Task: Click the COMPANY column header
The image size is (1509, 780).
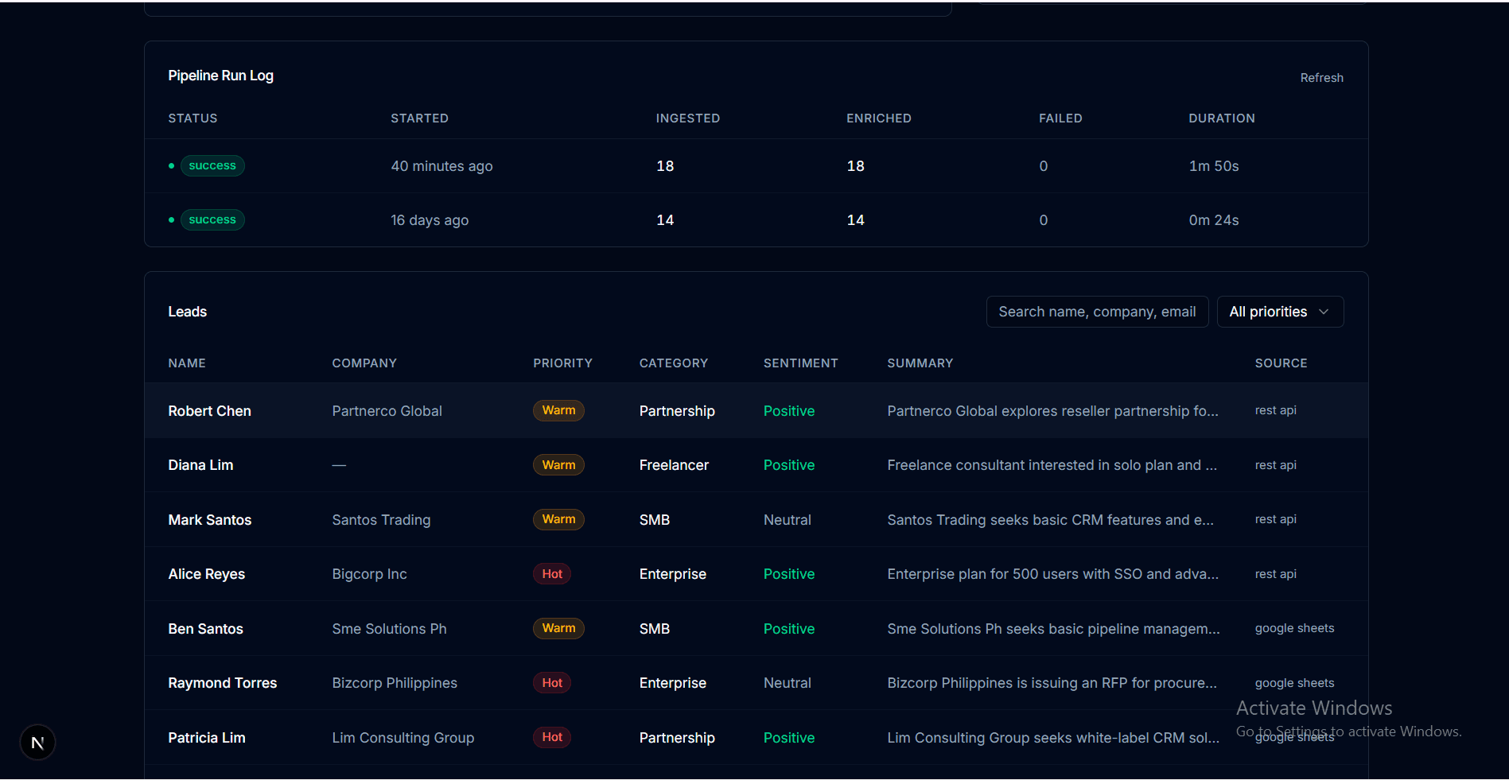Action: [364, 363]
